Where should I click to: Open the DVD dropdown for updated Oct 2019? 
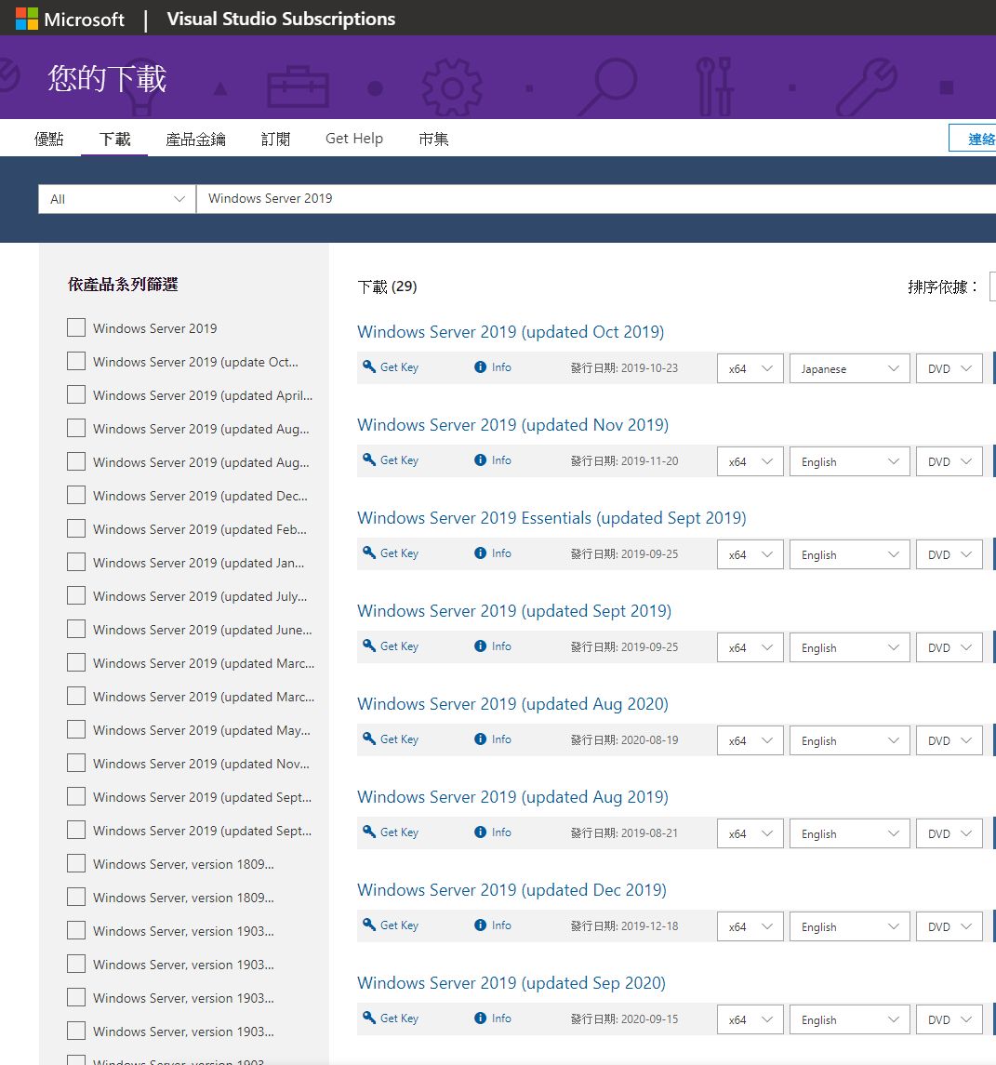[950, 369]
